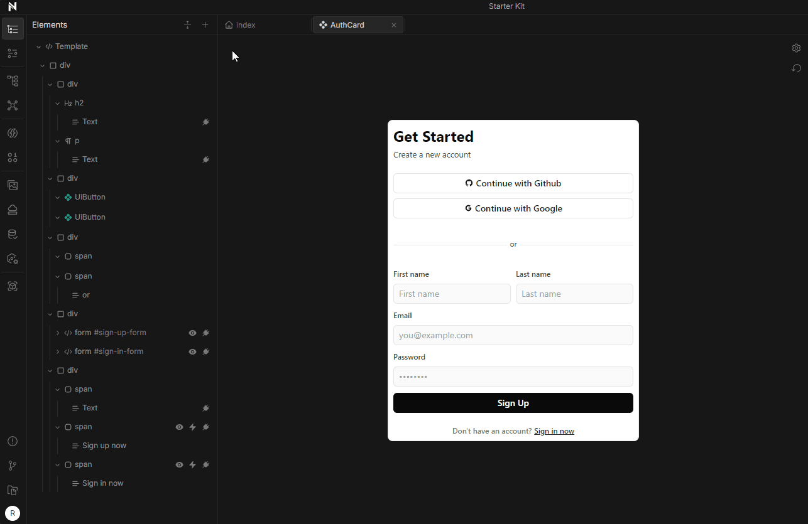Click the version control branch icon near the bottom

[x=13, y=466]
